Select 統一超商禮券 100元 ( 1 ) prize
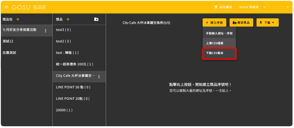The image size is (294, 128). coord(79,64)
